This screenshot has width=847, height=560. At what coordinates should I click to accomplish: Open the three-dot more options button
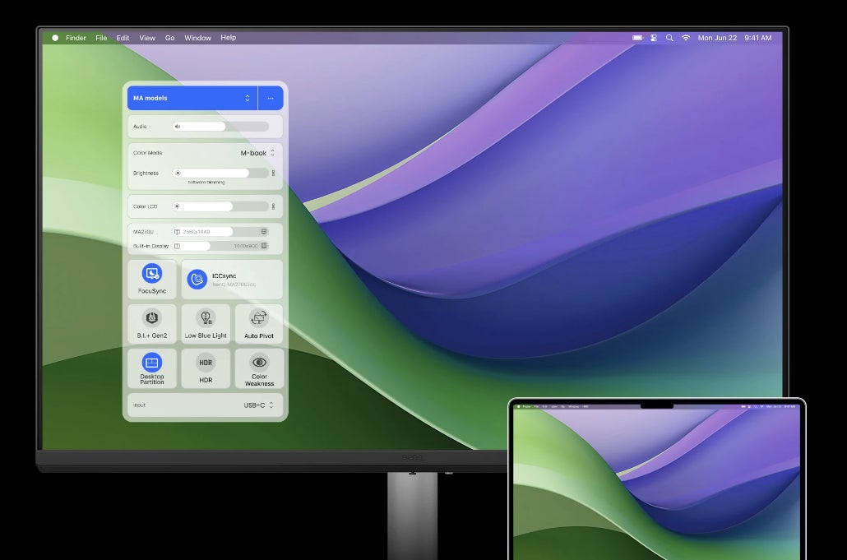[271, 98]
